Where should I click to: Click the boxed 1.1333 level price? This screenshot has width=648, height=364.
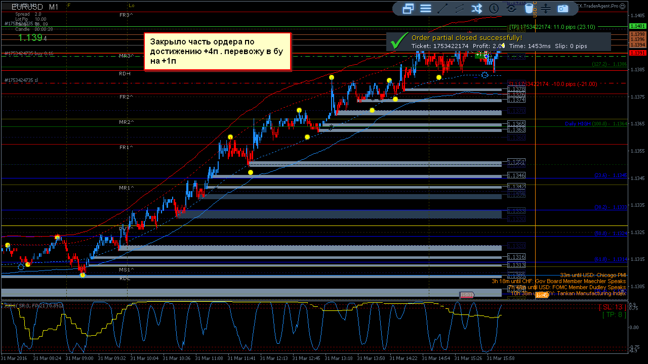click(x=516, y=211)
